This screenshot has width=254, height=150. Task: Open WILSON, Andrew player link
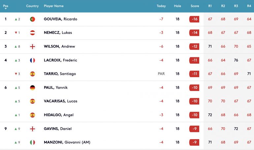(59, 46)
